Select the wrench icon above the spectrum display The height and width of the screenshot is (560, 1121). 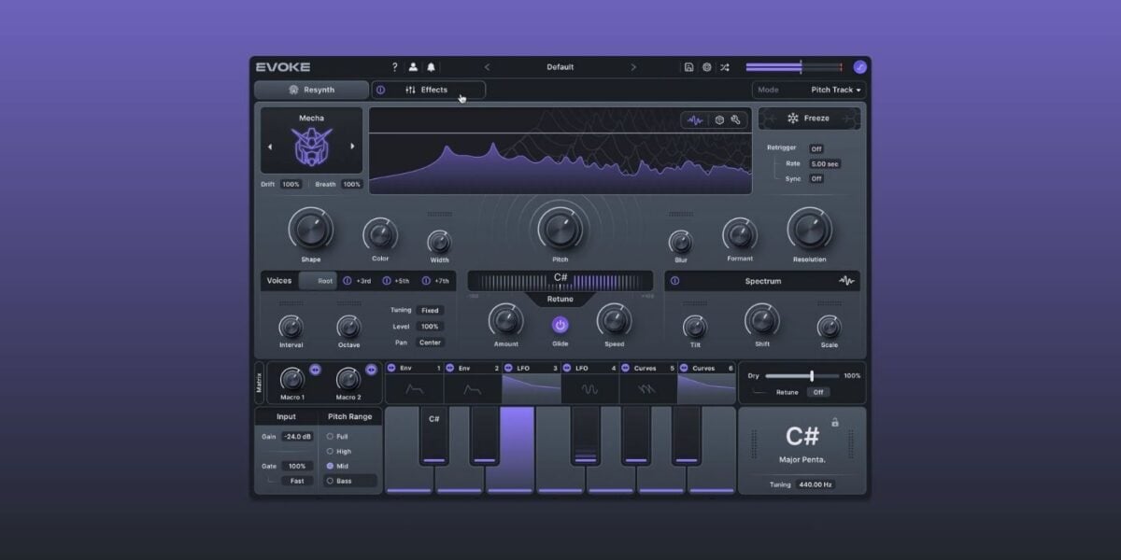(736, 119)
